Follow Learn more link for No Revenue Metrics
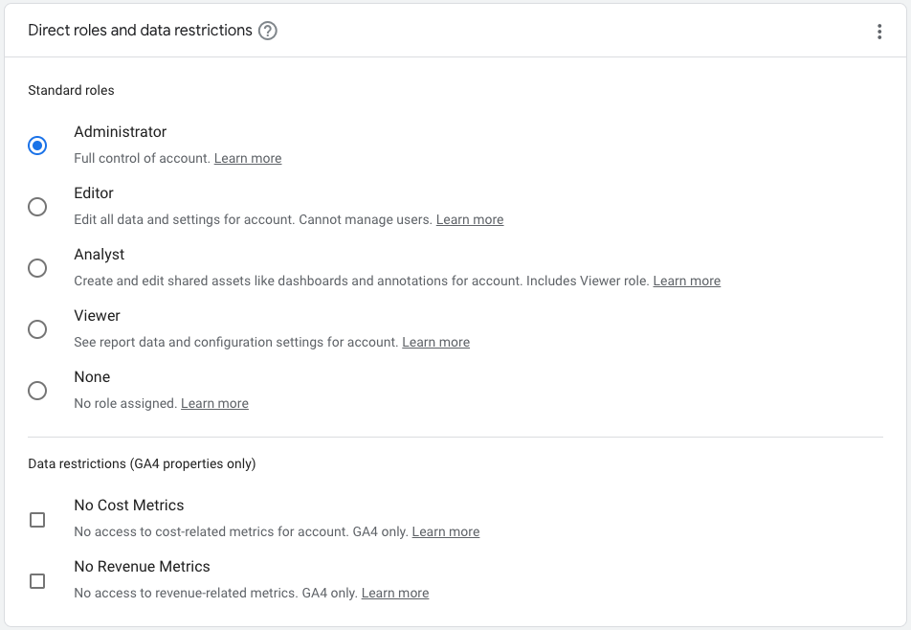The height and width of the screenshot is (630, 911). coord(395,594)
